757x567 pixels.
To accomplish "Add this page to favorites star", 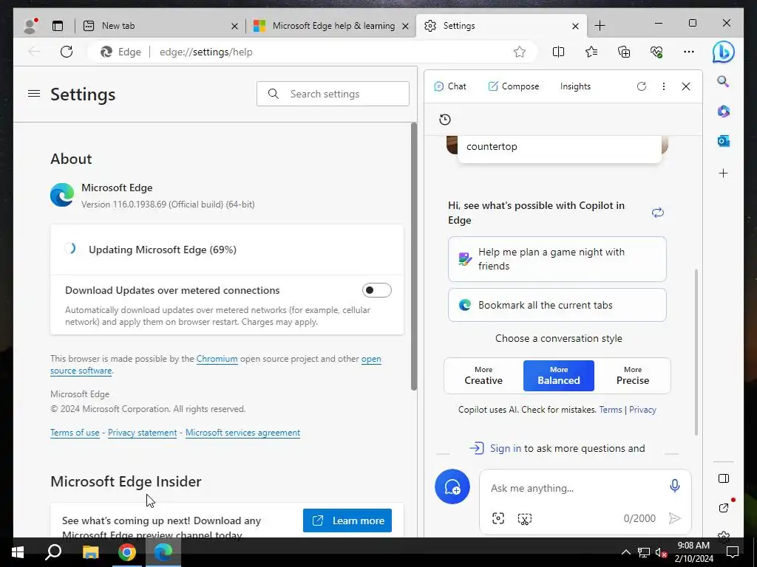I will pos(520,52).
